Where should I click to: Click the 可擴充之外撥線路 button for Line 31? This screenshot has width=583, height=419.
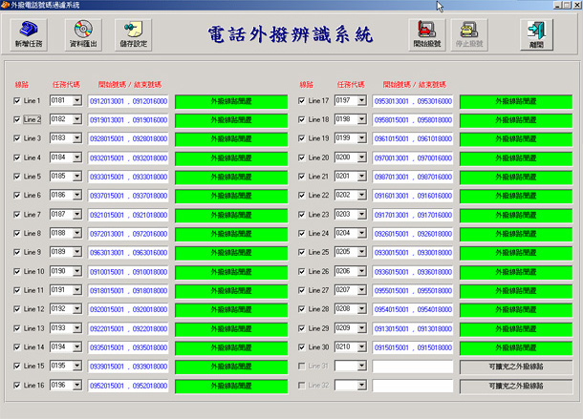click(516, 367)
